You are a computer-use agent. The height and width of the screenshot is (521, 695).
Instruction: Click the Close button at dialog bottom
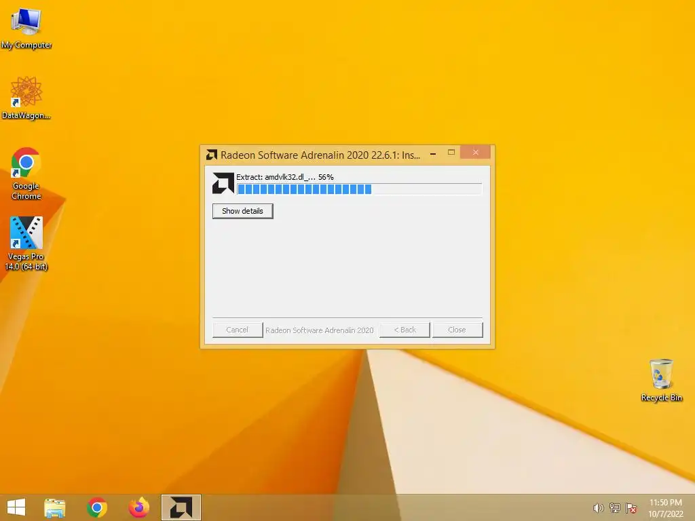(457, 330)
